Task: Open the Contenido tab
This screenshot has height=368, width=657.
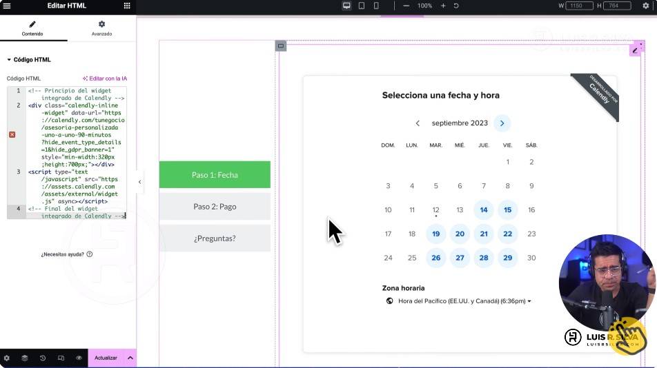Action: [32, 28]
